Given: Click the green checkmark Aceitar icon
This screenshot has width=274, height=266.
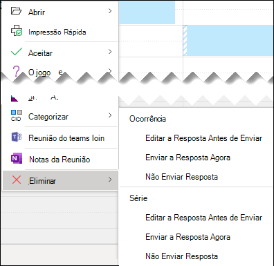Looking at the screenshot, I should (x=17, y=52).
